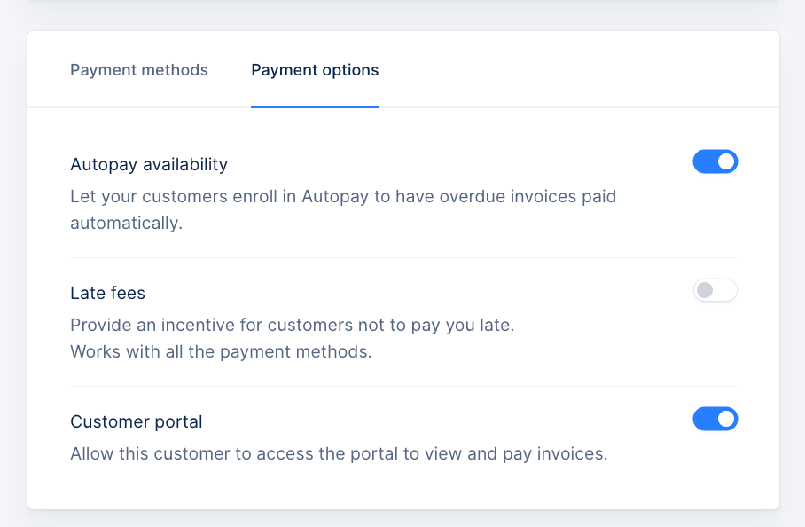Click the 'Provide an incentive' description line

pyautogui.click(x=292, y=325)
